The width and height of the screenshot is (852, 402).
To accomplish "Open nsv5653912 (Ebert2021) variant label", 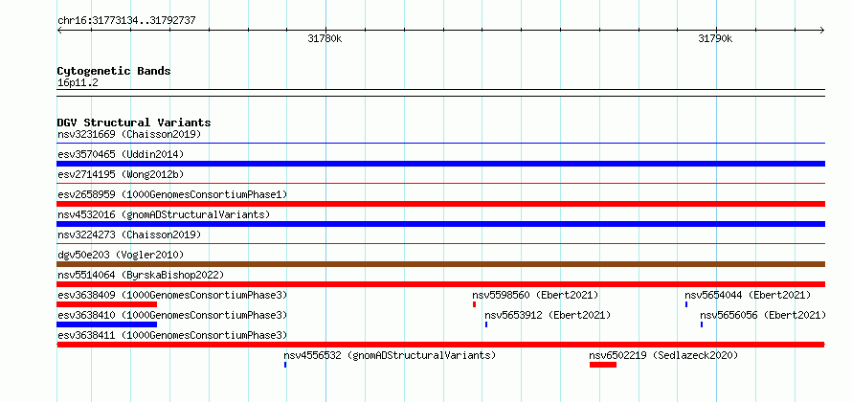I will click(x=548, y=315).
